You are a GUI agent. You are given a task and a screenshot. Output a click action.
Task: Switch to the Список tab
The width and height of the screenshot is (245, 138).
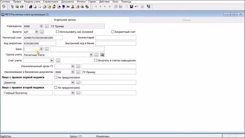186,20
